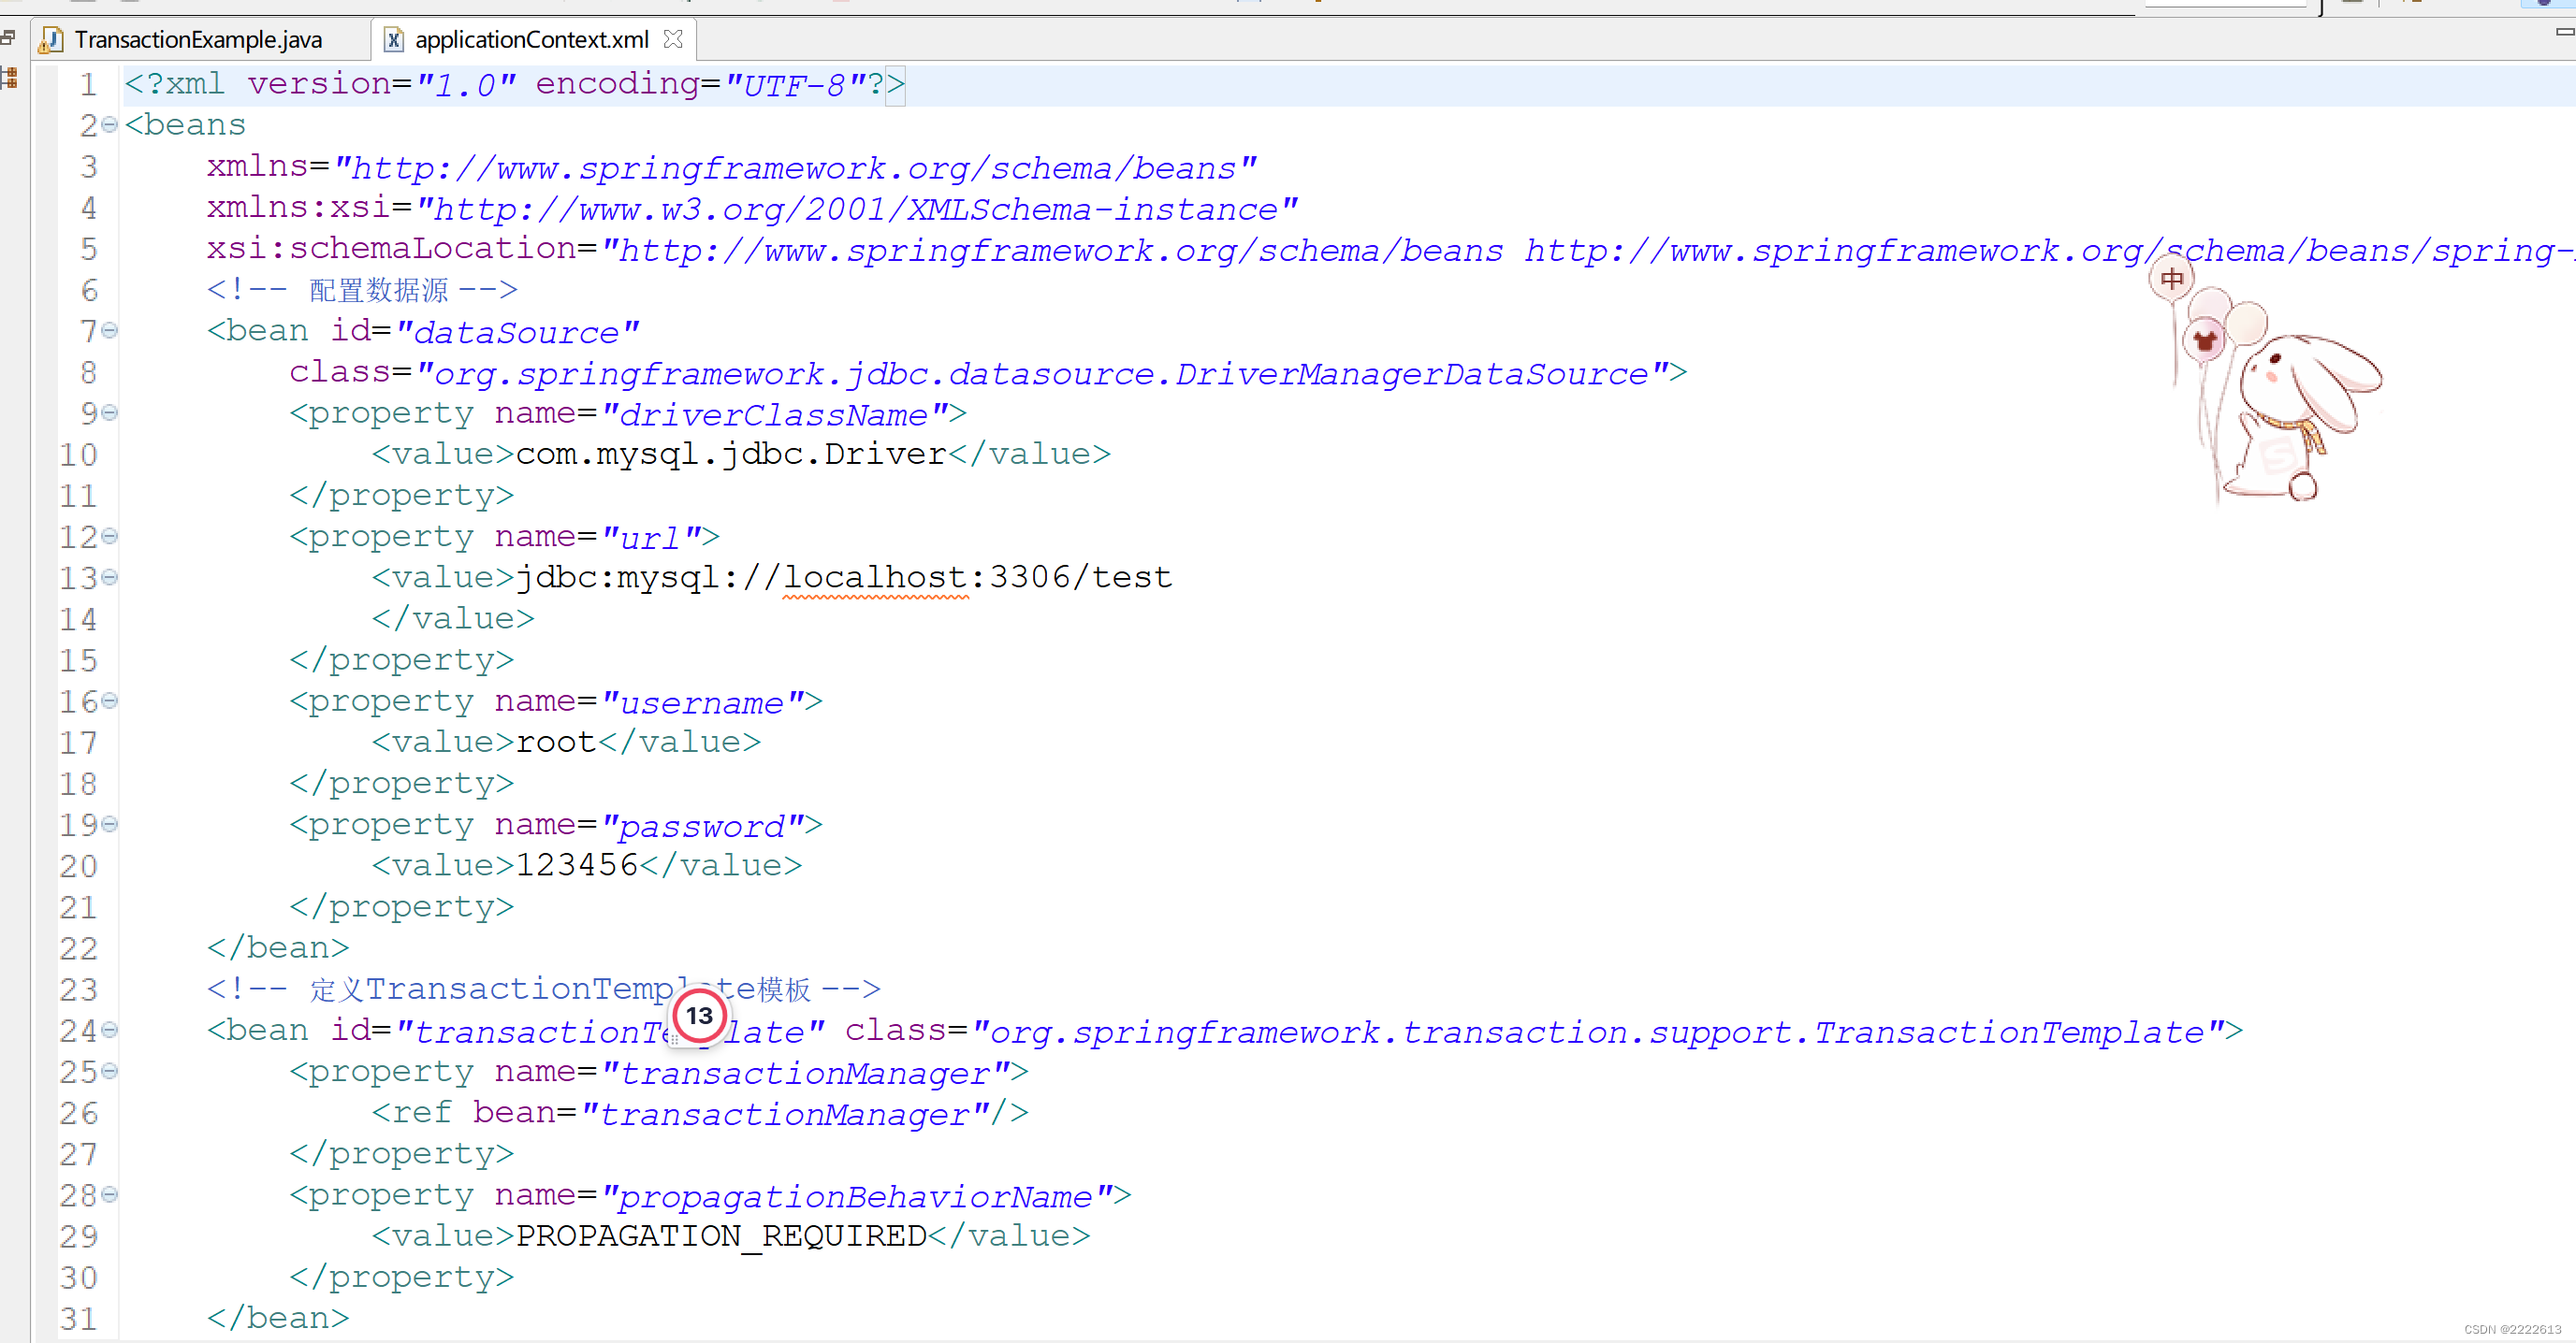Click line number 20 in the gutter
This screenshot has height=1343, width=2576.
coord(78,866)
